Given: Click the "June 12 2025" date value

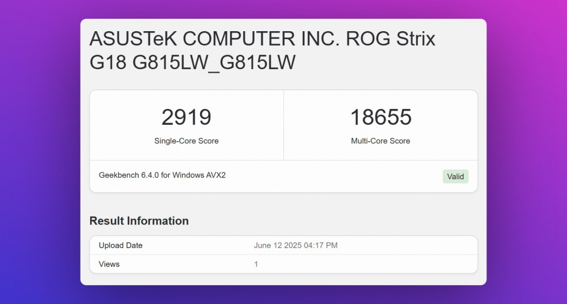Looking at the screenshot, I should [278, 246].
